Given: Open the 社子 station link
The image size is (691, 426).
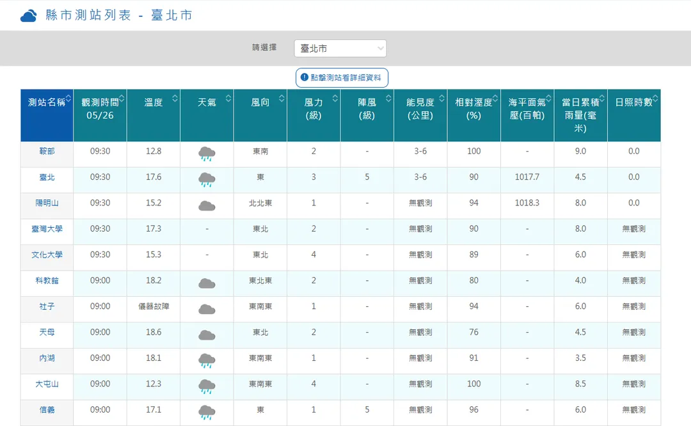Looking at the screenshot, I should coord(47,306).
